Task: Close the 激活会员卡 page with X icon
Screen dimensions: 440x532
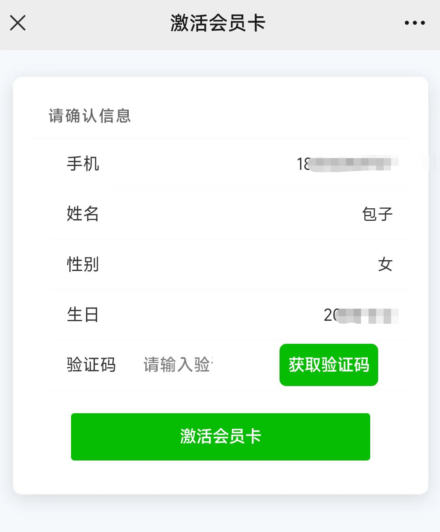Action: coord(18,23)
